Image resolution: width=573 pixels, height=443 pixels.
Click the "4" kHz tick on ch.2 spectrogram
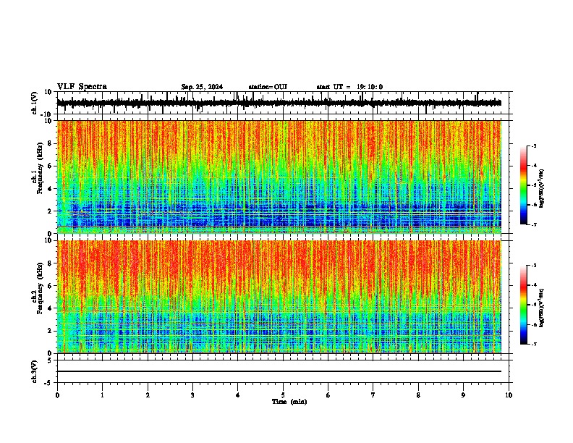pos(51,308)
